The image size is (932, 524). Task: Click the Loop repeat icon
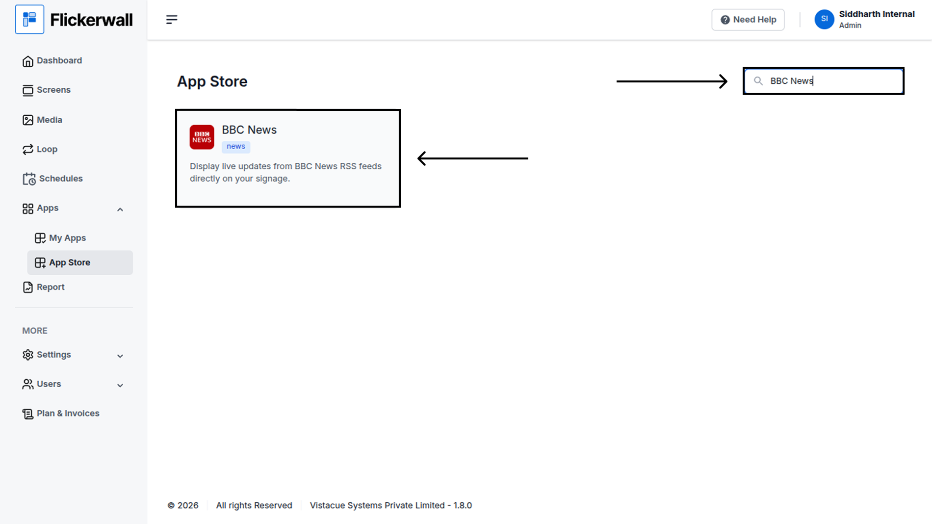click(28, 150)
